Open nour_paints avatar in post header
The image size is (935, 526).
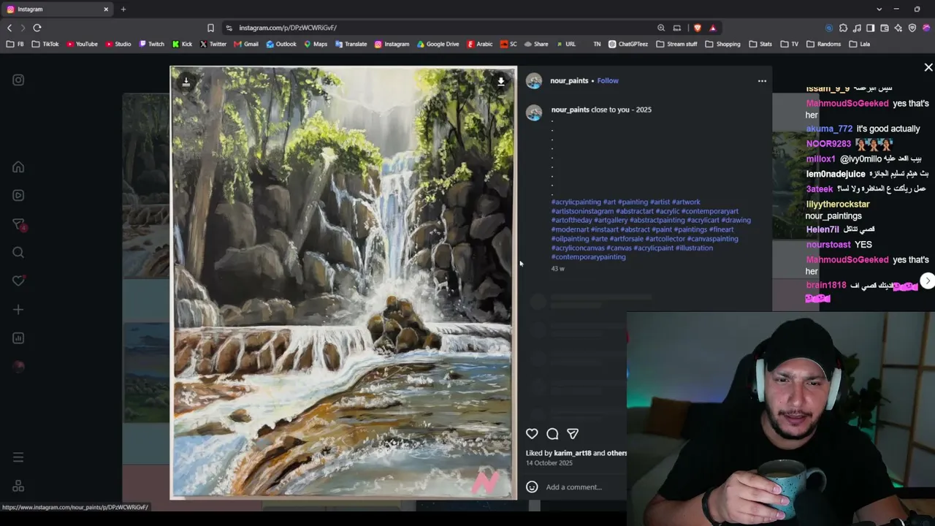click(534, 81)
